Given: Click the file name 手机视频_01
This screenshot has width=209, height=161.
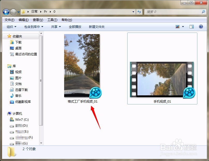Looking at the screenshot, I should tap(162, 102).
